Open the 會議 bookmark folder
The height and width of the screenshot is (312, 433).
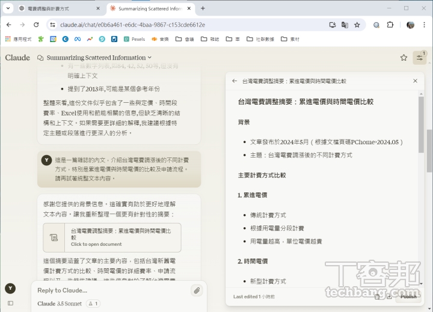185,39
